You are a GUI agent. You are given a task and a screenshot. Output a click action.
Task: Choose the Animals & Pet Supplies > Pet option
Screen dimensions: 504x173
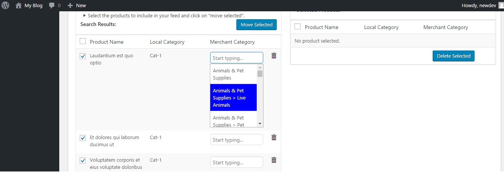pyautogui.click(x=233, y=119)
